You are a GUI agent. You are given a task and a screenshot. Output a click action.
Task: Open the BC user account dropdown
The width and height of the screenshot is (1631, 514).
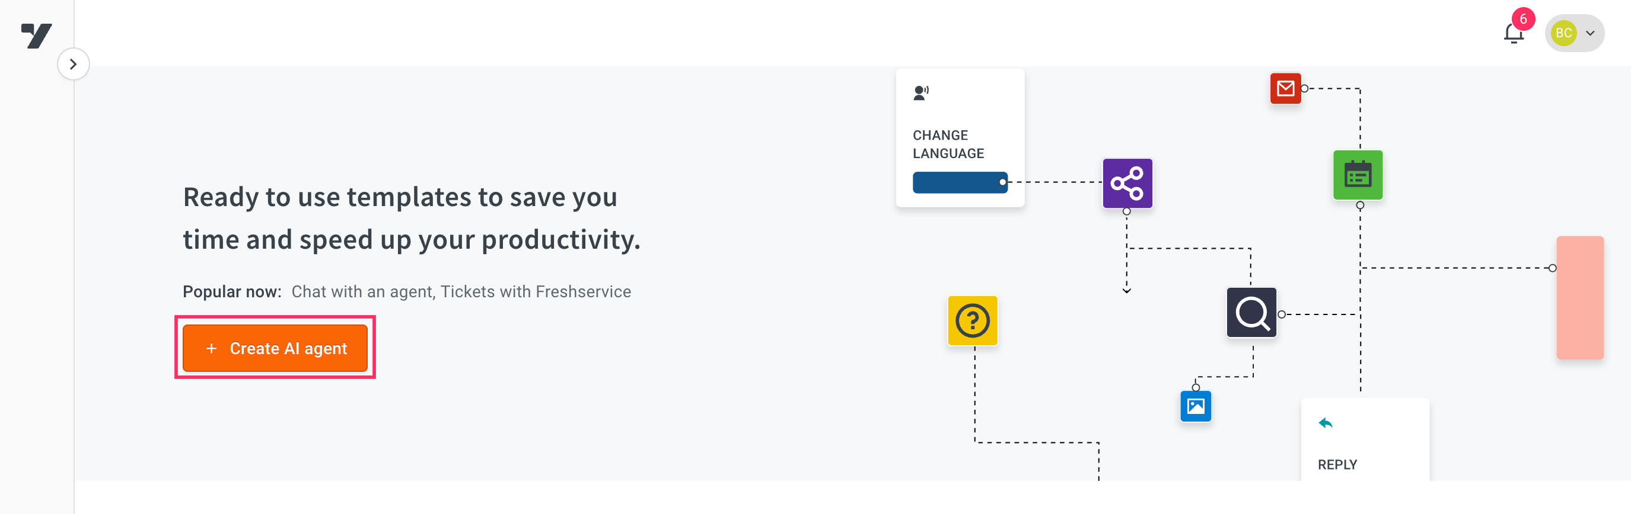pos(1574,33)
